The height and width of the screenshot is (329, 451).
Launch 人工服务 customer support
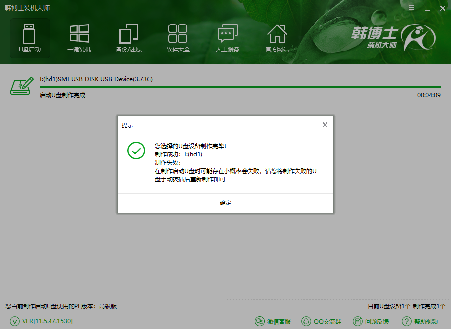[227, 38]
